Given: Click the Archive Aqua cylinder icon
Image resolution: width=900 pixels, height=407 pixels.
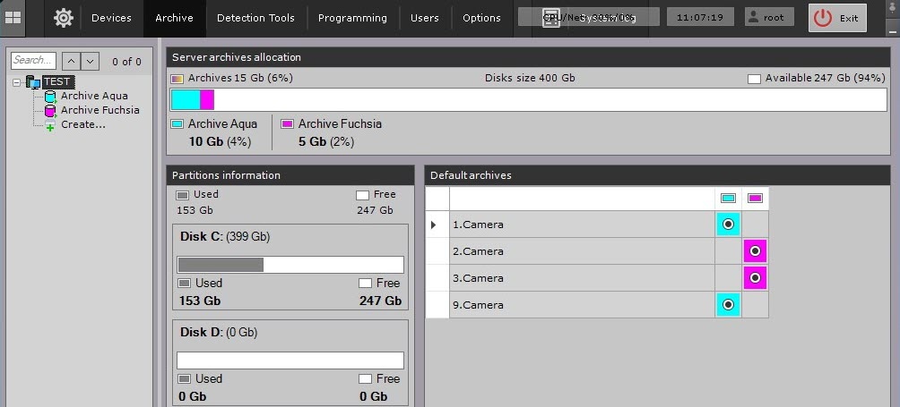Looking at the screenshot, I should 50,97.
